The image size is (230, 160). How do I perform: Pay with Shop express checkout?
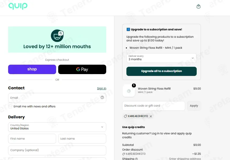[32, 69]
